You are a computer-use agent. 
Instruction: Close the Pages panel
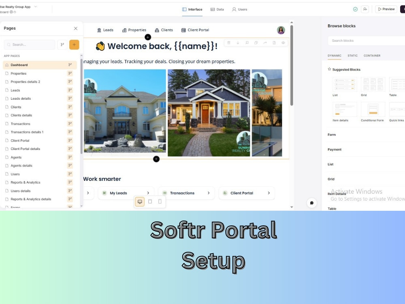pyautogui.click(x=76, y=28)
